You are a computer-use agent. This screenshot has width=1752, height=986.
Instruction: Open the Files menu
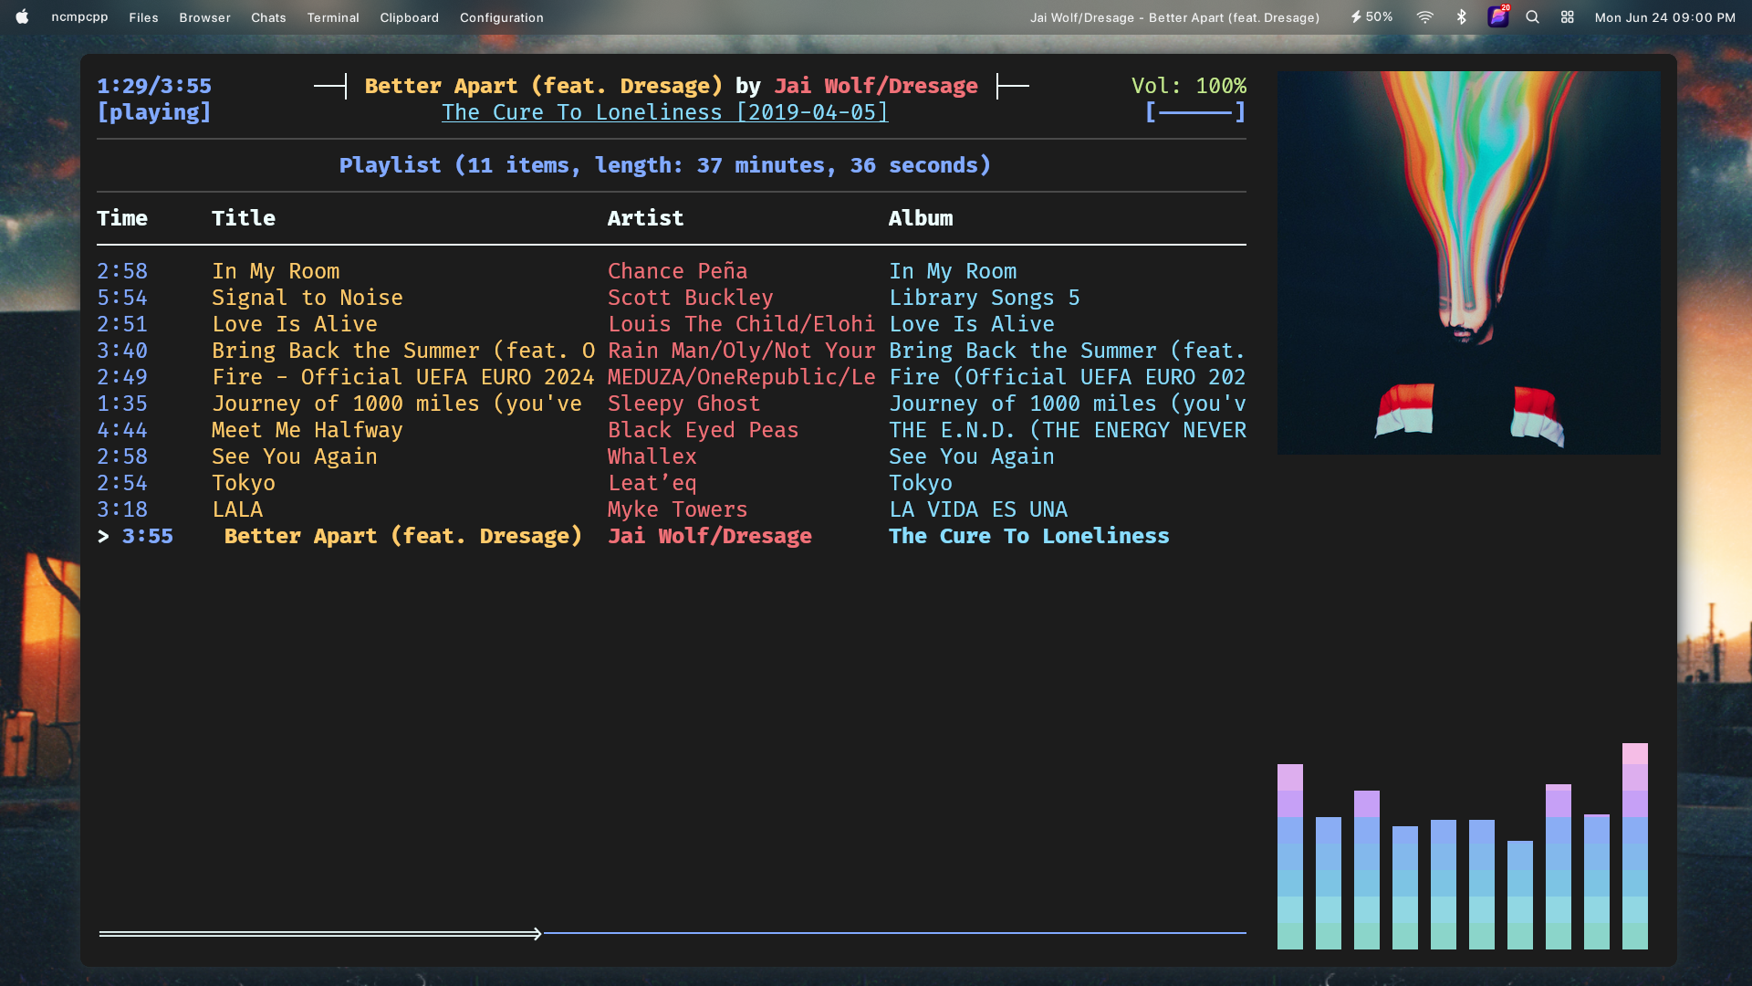coord(143,17)
